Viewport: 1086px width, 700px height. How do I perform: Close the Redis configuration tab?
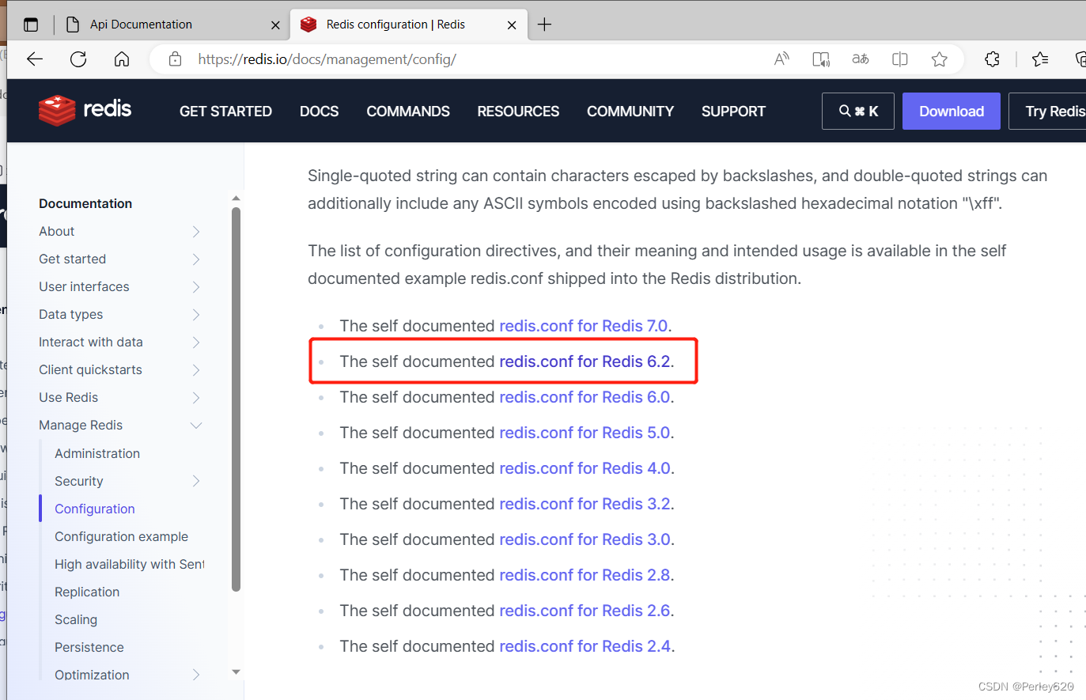pos(512,25)
